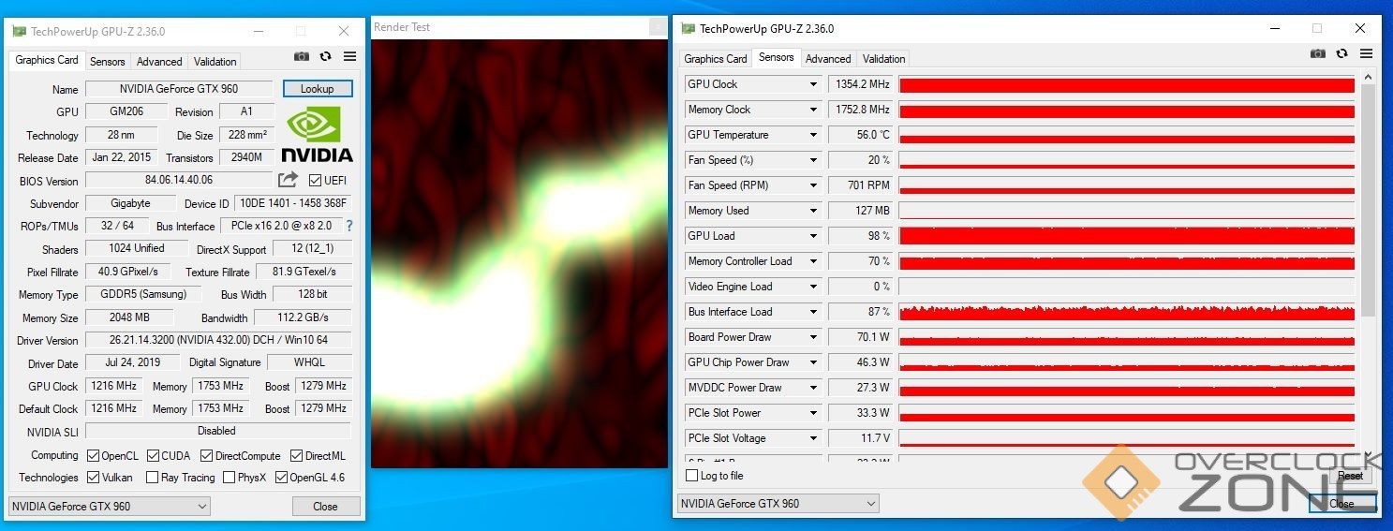1393x531 pixels.
Task: Toggle the OpenCL checkbox
Action: point(93,456)
